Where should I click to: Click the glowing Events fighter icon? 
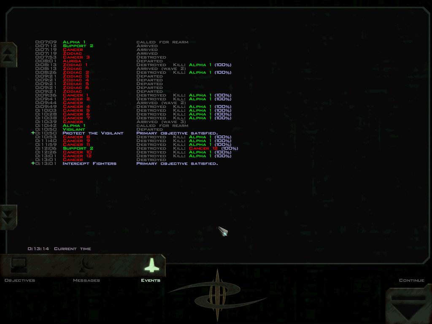click(151, 265)
